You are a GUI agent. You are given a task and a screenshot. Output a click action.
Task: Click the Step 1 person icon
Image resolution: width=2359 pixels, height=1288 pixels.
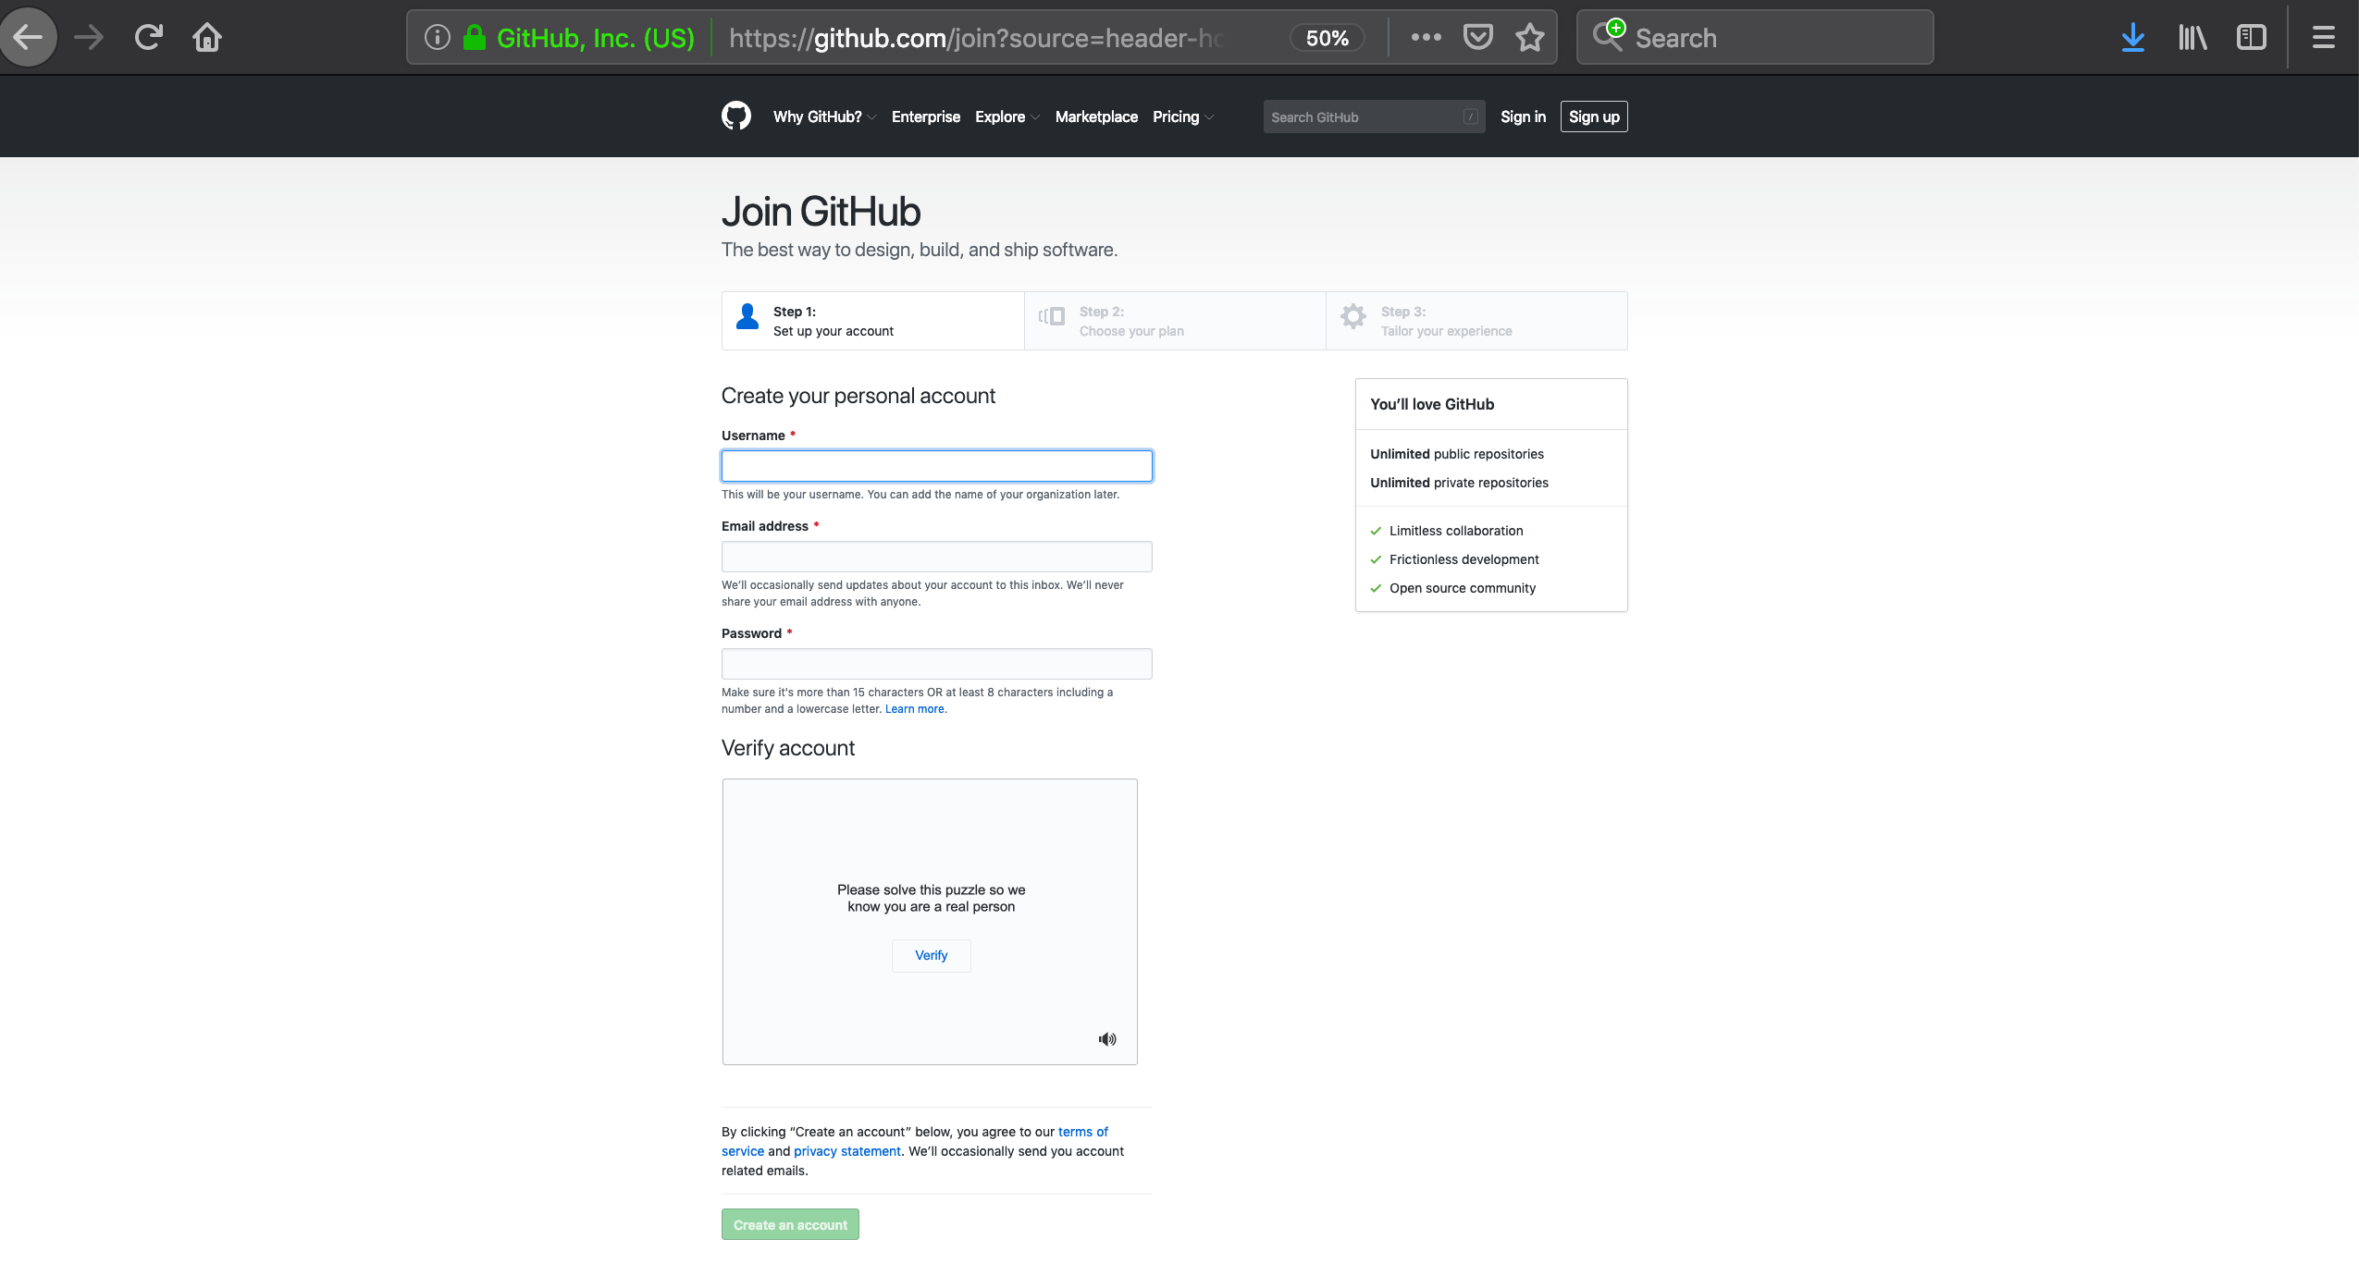(747, 316)
